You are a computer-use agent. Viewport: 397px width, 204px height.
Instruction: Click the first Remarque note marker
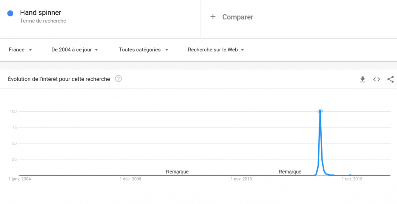tap(177, 172)
